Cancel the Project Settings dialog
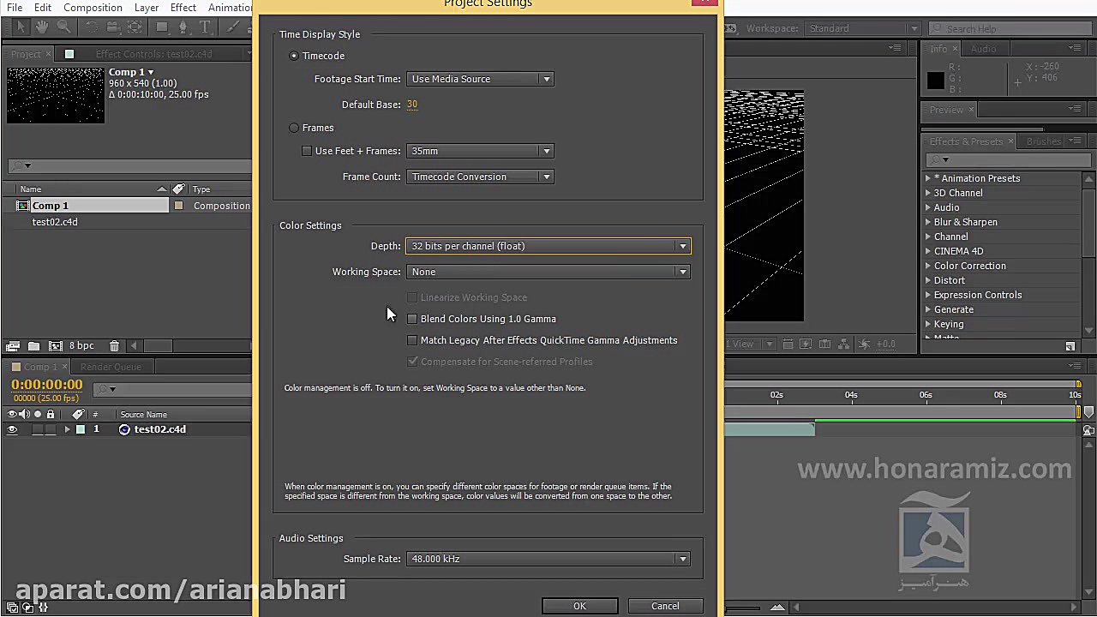The width and height of the screenshot is (1097, 617). [x=665, y=606]
